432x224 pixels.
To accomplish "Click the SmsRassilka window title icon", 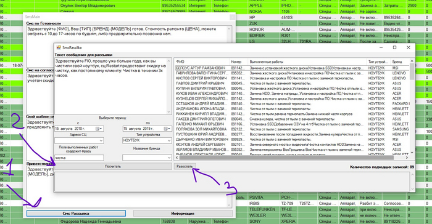I will (x=59, y=47).
